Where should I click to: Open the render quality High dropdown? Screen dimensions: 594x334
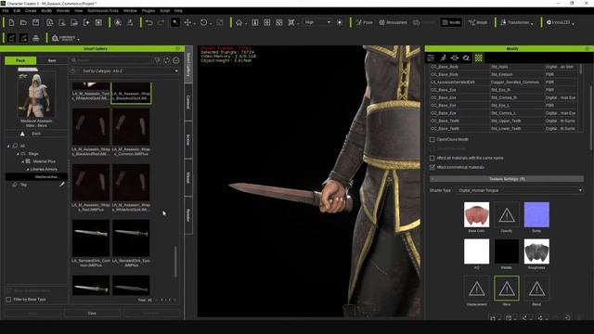(317, 22)
